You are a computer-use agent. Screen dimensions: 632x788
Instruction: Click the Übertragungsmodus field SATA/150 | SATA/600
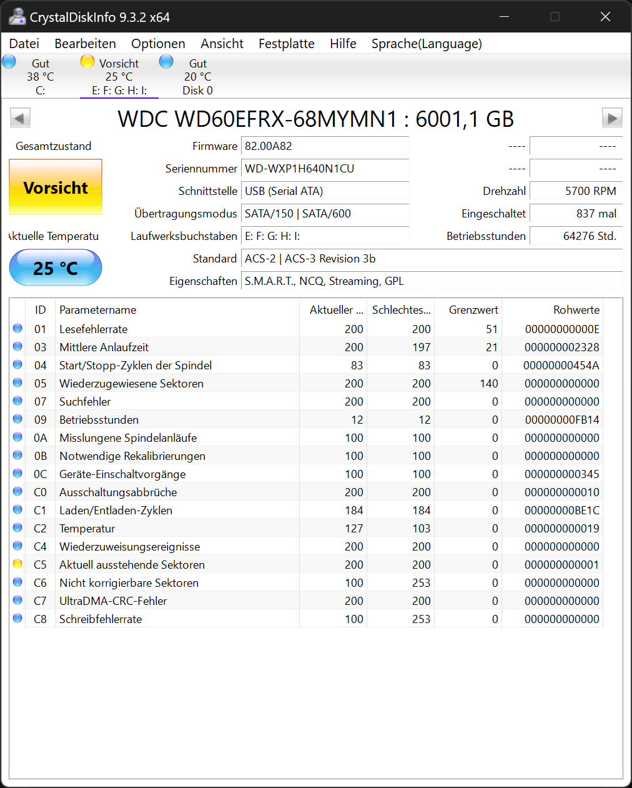325,214
